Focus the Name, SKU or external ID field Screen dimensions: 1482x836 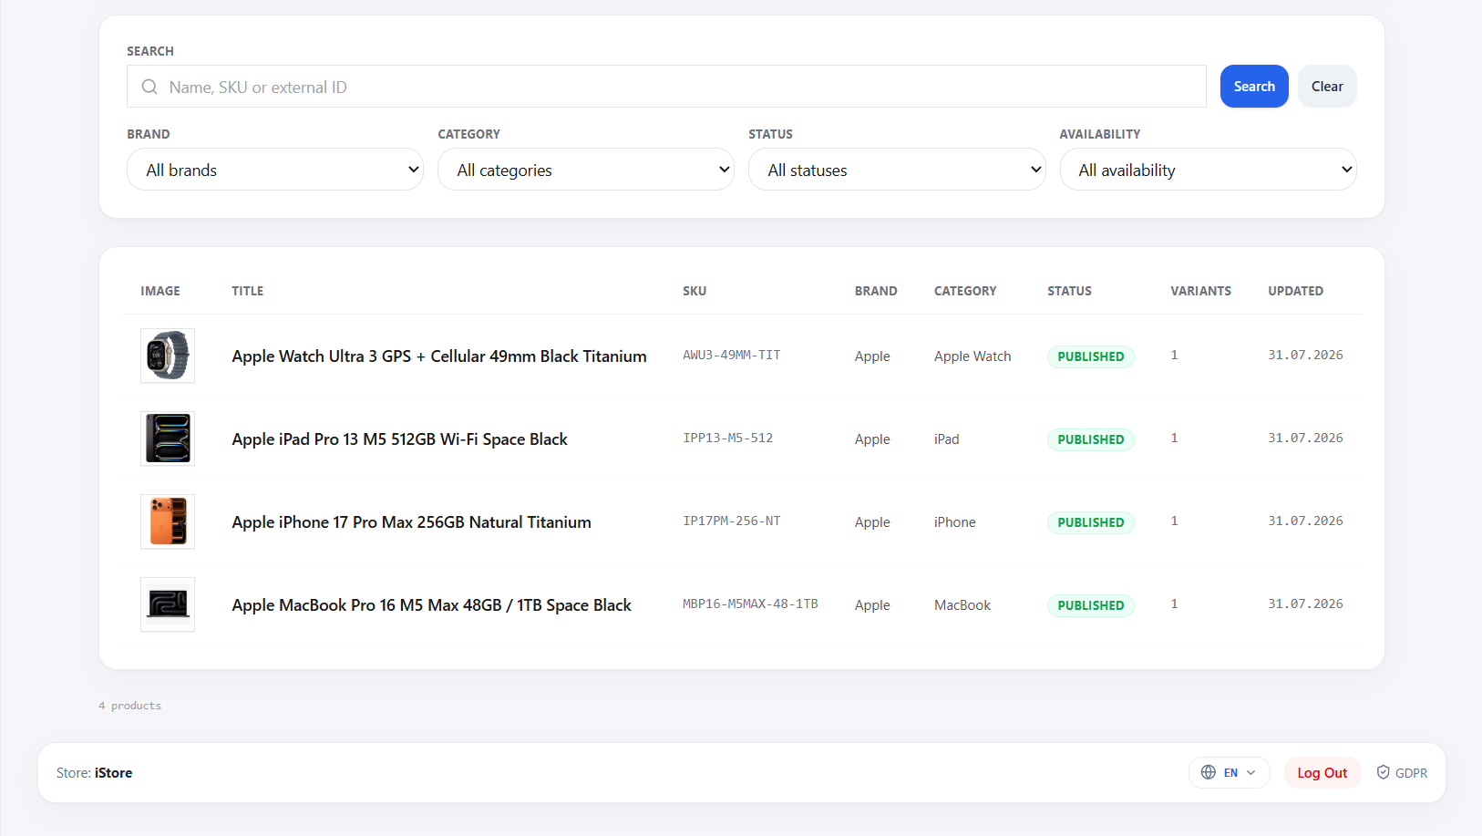666,87
